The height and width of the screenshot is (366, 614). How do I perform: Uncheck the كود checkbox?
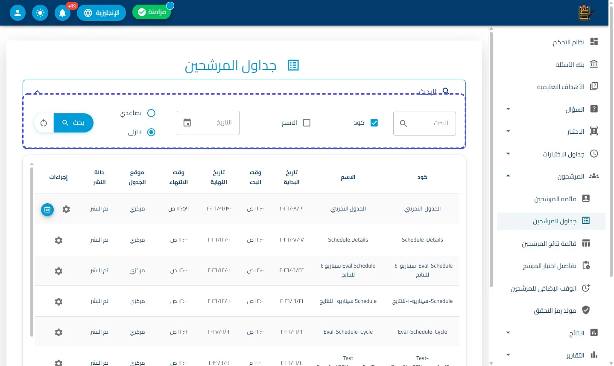pos(374,123)
